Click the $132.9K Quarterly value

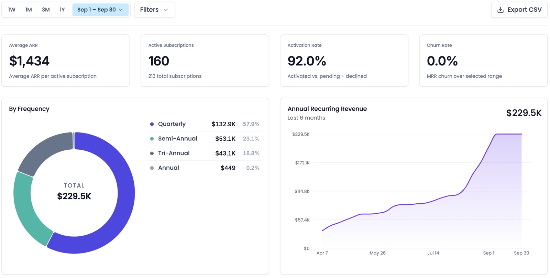(x=223, y=124)
